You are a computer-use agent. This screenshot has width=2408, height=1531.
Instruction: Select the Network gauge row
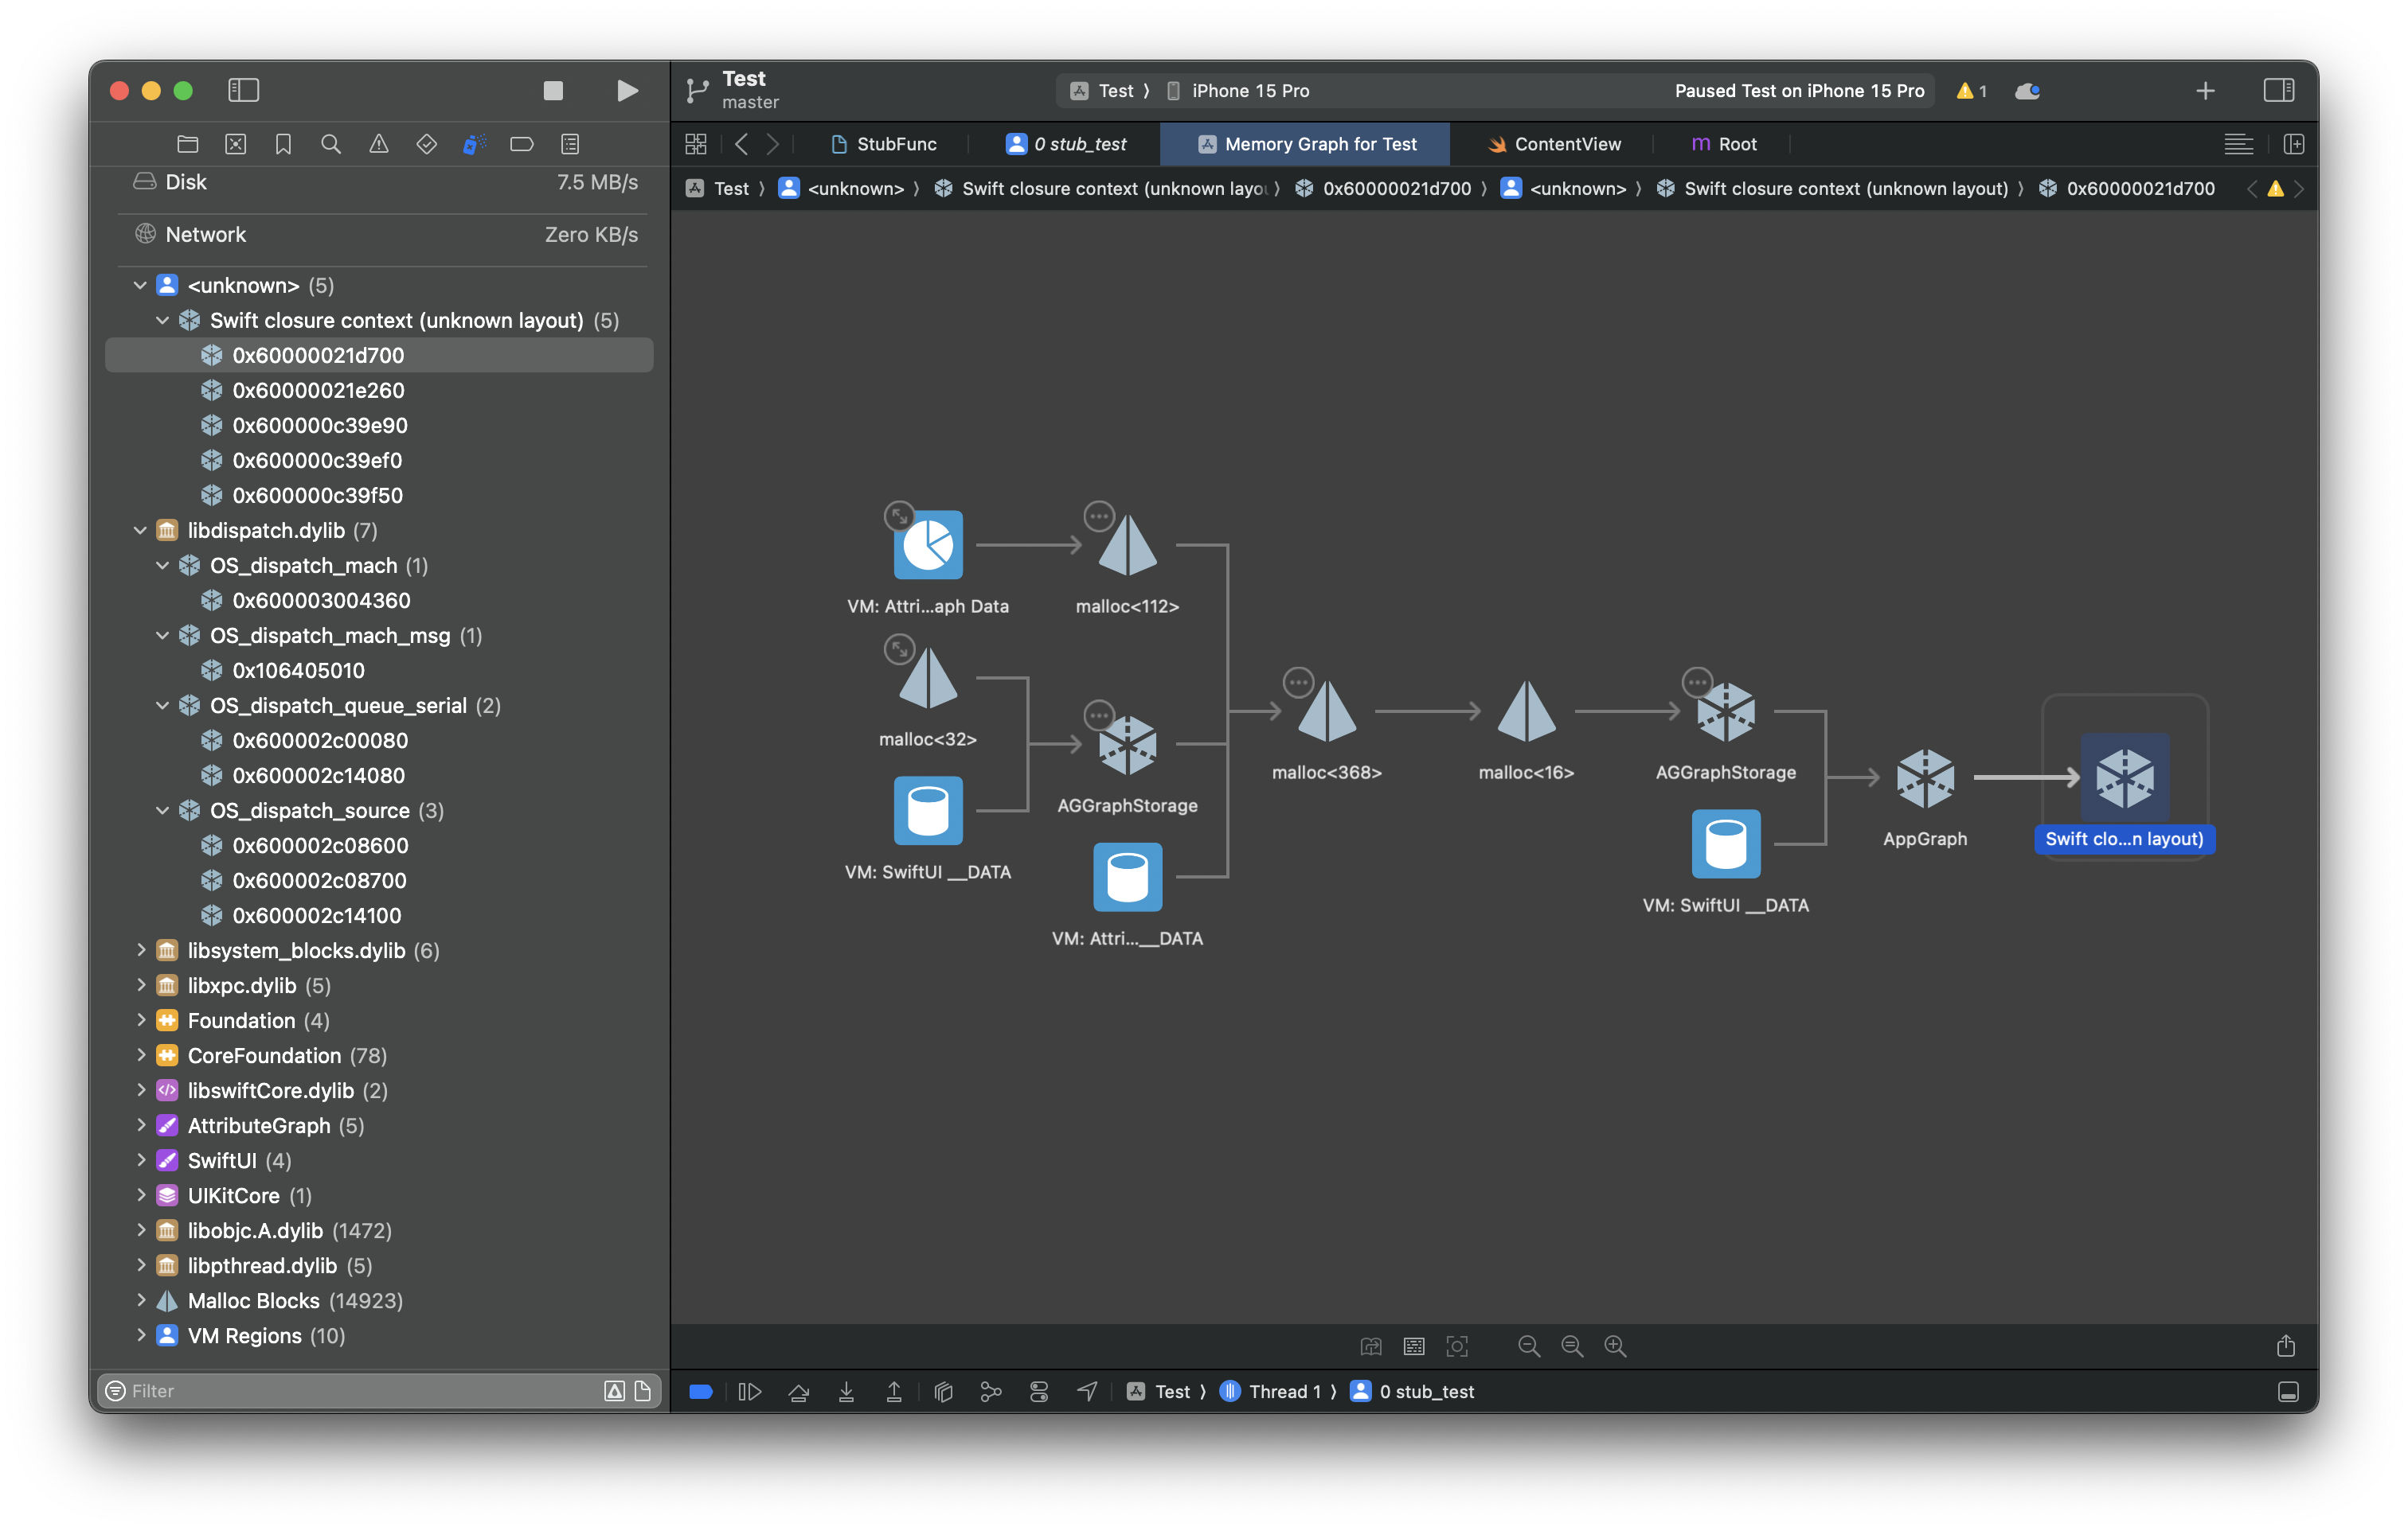point(384,235)
